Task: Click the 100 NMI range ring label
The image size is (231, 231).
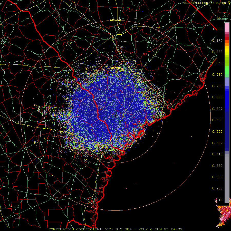Action: pyautogui.click(x=115, y=20)
